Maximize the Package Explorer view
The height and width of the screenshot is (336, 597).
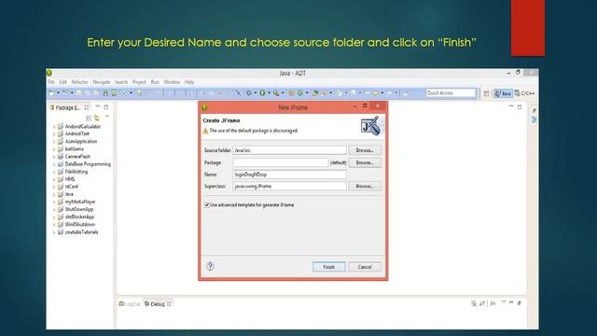pyautogui.click(x=106, y=107)
